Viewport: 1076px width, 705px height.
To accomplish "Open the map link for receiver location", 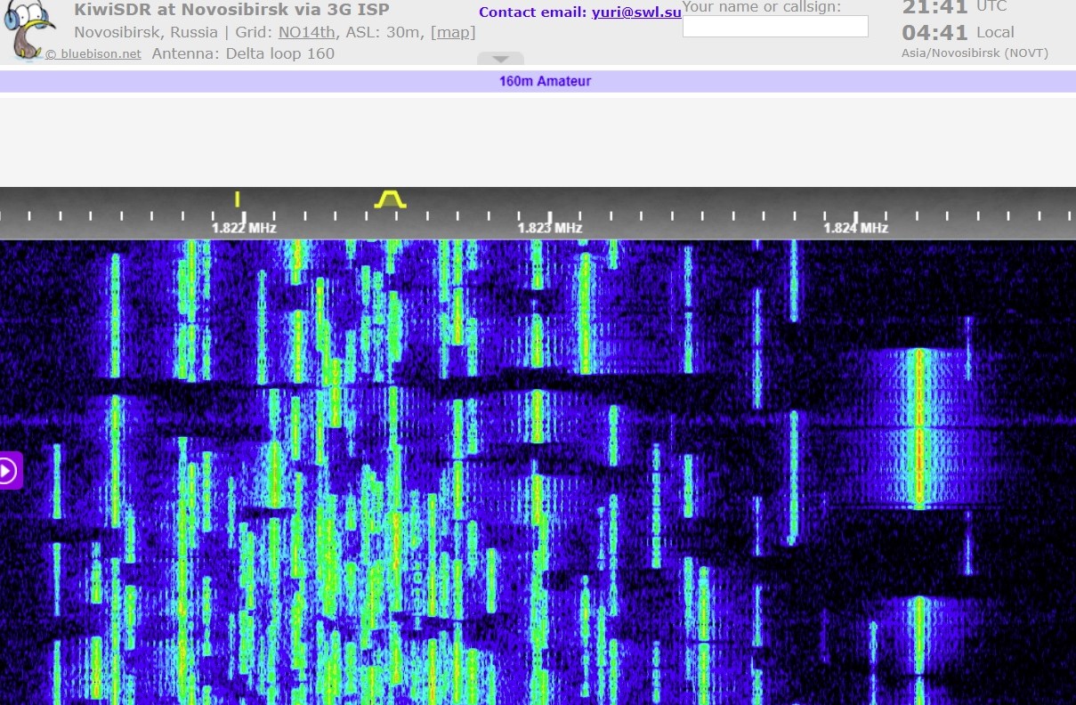I will click(453, 32).
